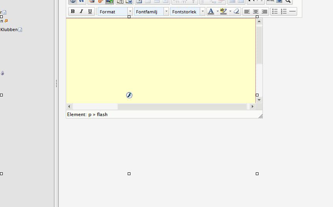Screen dimensions: 333x207
Task: Select the Flash placeholder icon in editor
Action: (129, 95)
